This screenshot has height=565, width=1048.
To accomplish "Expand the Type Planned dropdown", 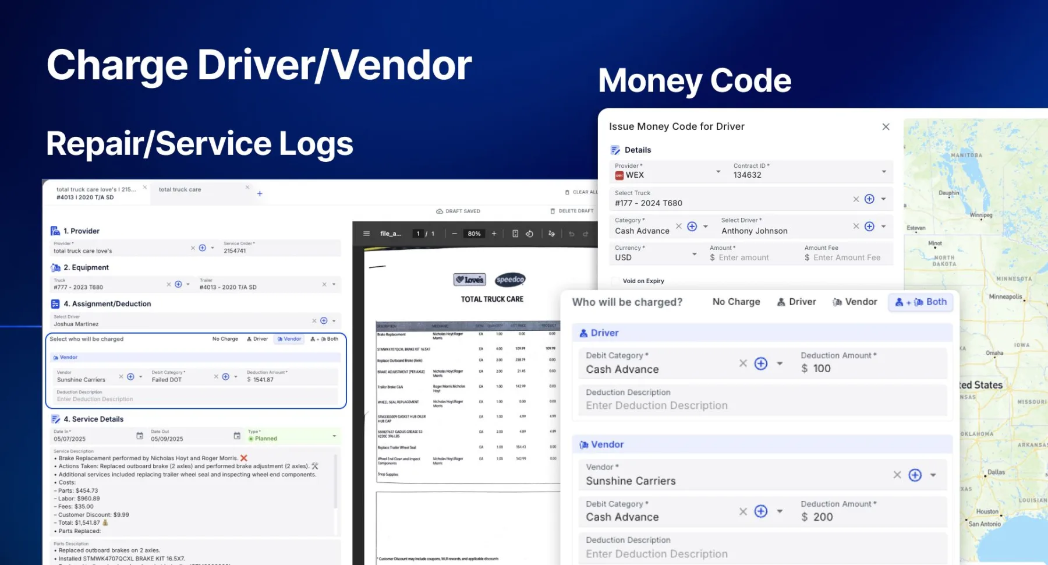I will tap(334, 436).
